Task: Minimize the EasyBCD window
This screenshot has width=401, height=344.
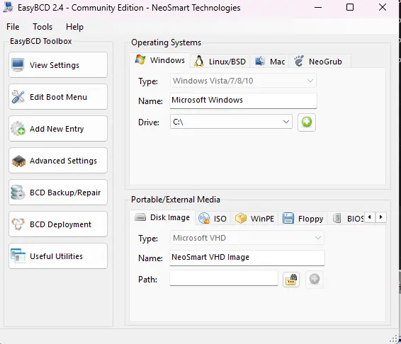Action: 318,7
